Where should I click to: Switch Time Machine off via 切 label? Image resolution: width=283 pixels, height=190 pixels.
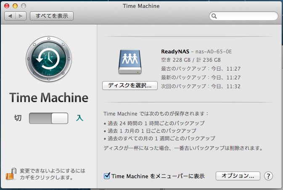(18, 119)
